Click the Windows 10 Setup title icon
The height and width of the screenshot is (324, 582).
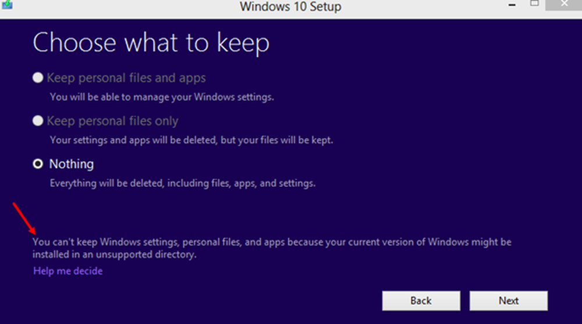click(6, 5)
